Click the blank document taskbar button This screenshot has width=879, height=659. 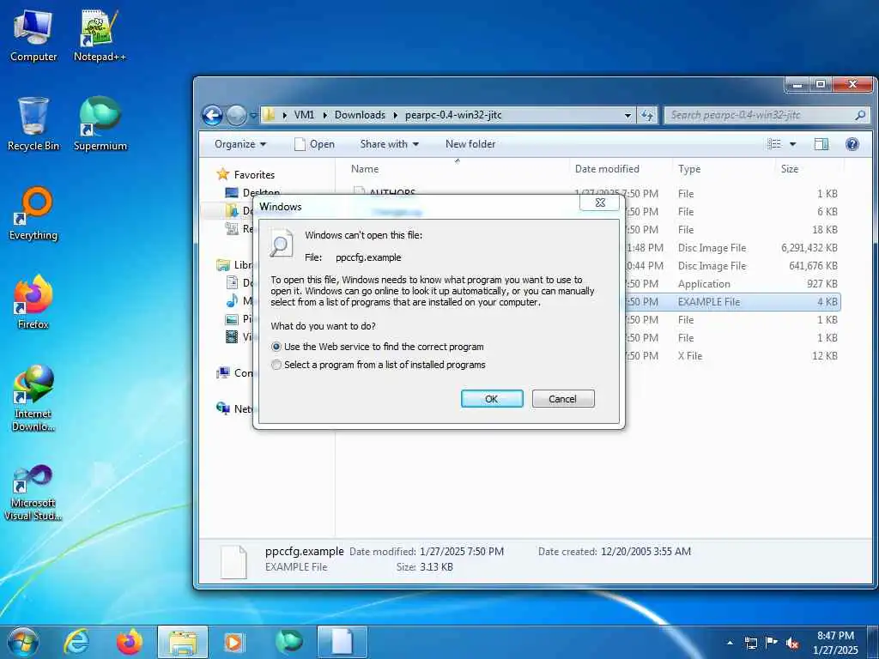coord(343,642)
